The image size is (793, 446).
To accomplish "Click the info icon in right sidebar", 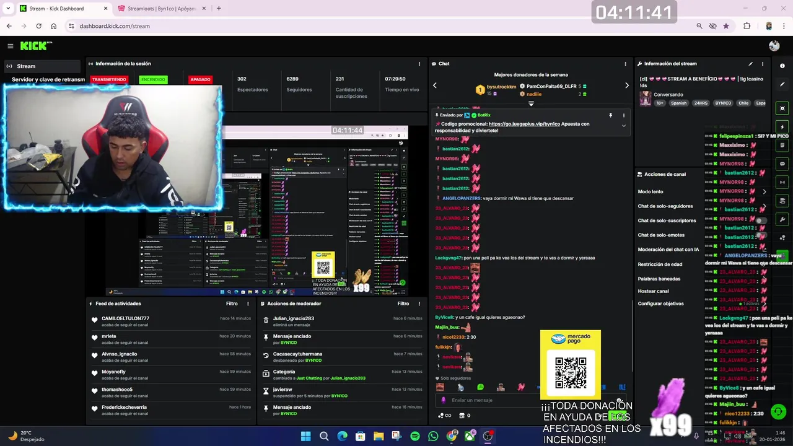I will point(782,66).
